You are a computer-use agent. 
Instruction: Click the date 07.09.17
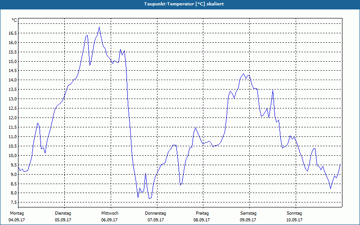point(156,220)
